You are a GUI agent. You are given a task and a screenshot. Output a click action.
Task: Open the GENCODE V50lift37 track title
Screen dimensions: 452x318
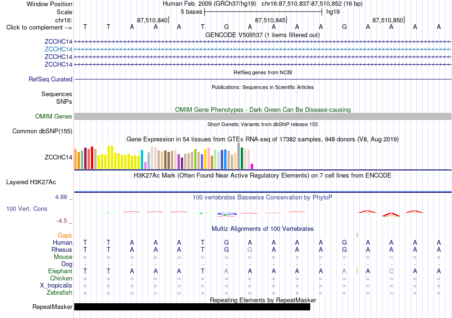263,35
